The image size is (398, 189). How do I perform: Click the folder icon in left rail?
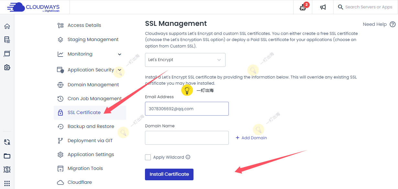(7, 156)
